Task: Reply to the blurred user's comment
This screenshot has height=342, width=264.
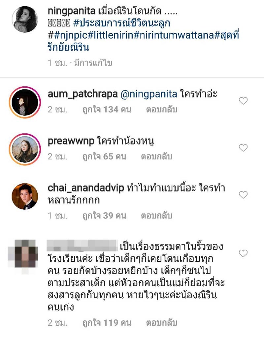Action: [x=162, y=323]
